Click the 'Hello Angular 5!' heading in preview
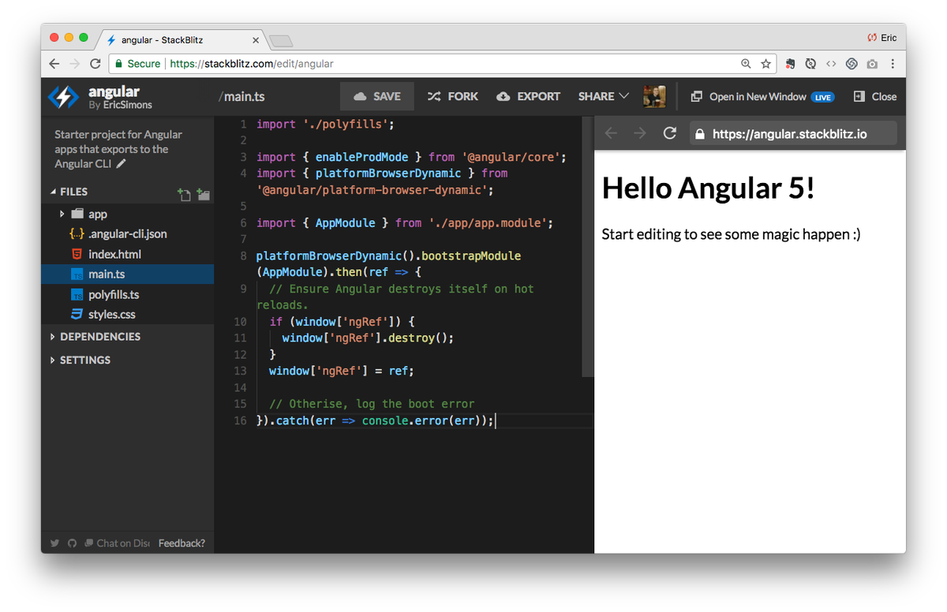The height and width of the screenshot is (612, 947). (708, 188)
